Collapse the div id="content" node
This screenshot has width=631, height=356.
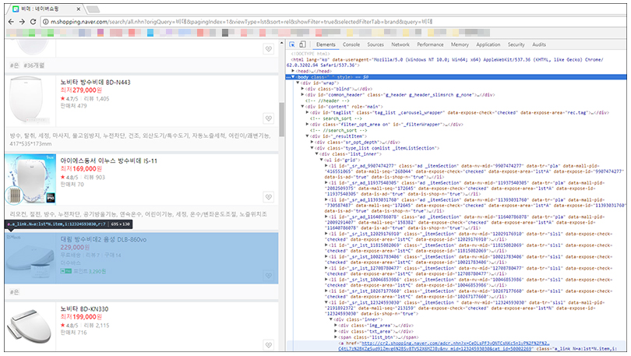pyautogui.click(x=302, y=107)
